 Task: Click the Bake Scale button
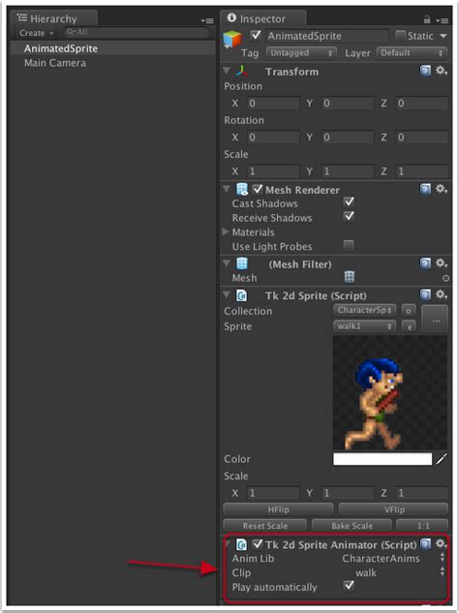[x=352, y=526]
